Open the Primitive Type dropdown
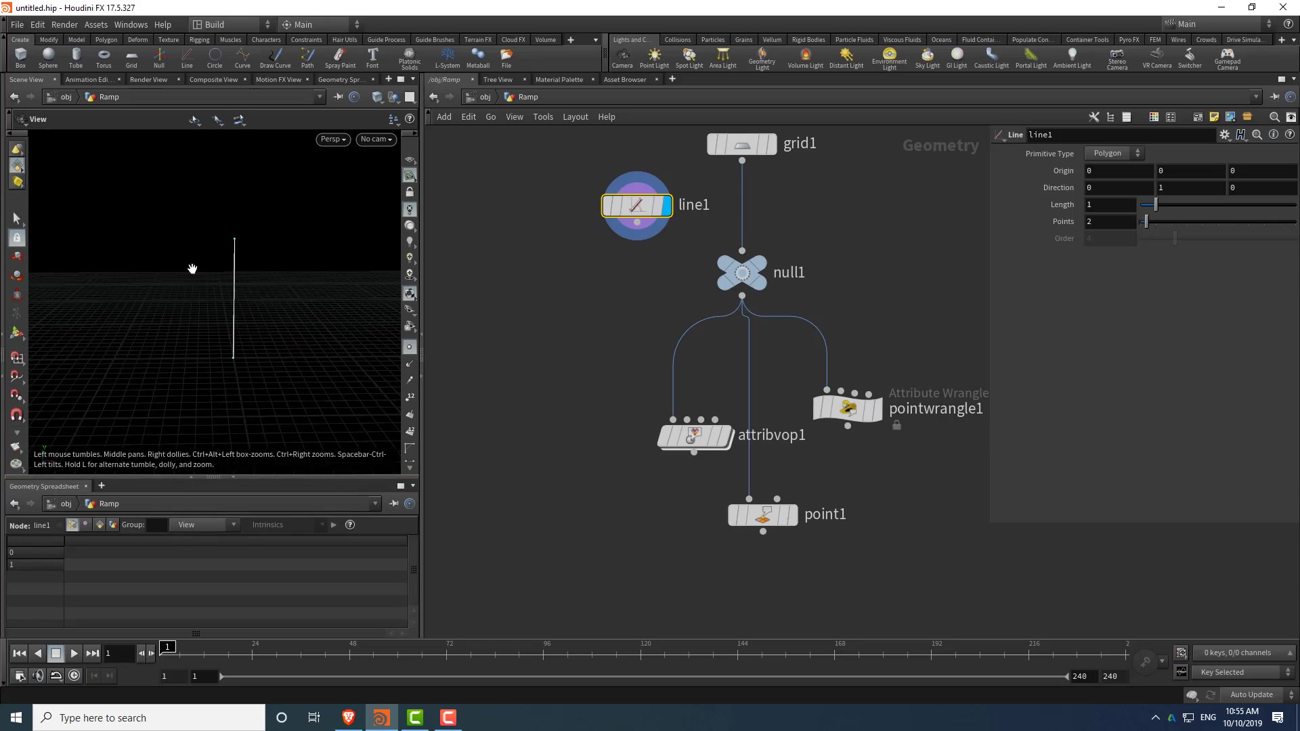Image resolution: width=1300 pixels, height=731 pixels. point(1112,153)
